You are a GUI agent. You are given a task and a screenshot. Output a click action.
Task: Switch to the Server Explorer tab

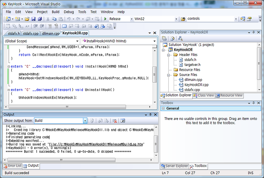(x=174, y=166)
